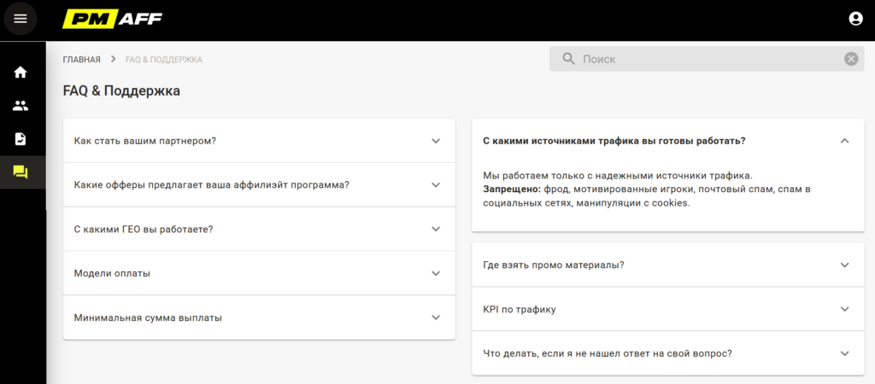875x384 pixels.
Task: Expand 'С какими ГЕО вы работаете?'
Action: [x=259, y=229]
